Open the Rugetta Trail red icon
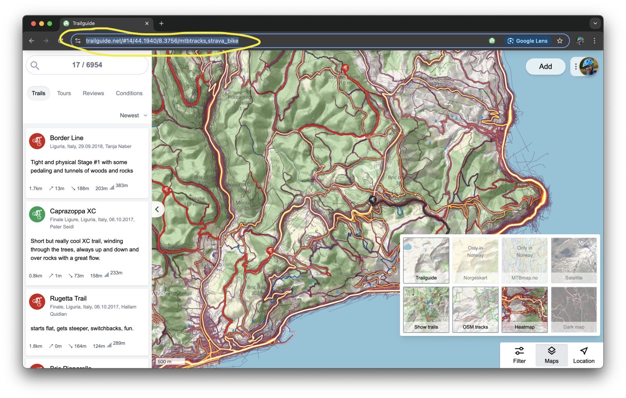This screenshot has height=398, width=626. click(37, 302)
